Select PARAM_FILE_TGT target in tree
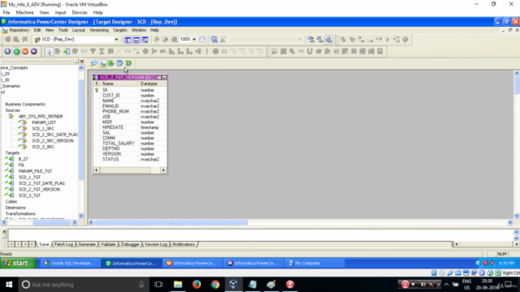This screenshot has width=520, height=292. 35,171
